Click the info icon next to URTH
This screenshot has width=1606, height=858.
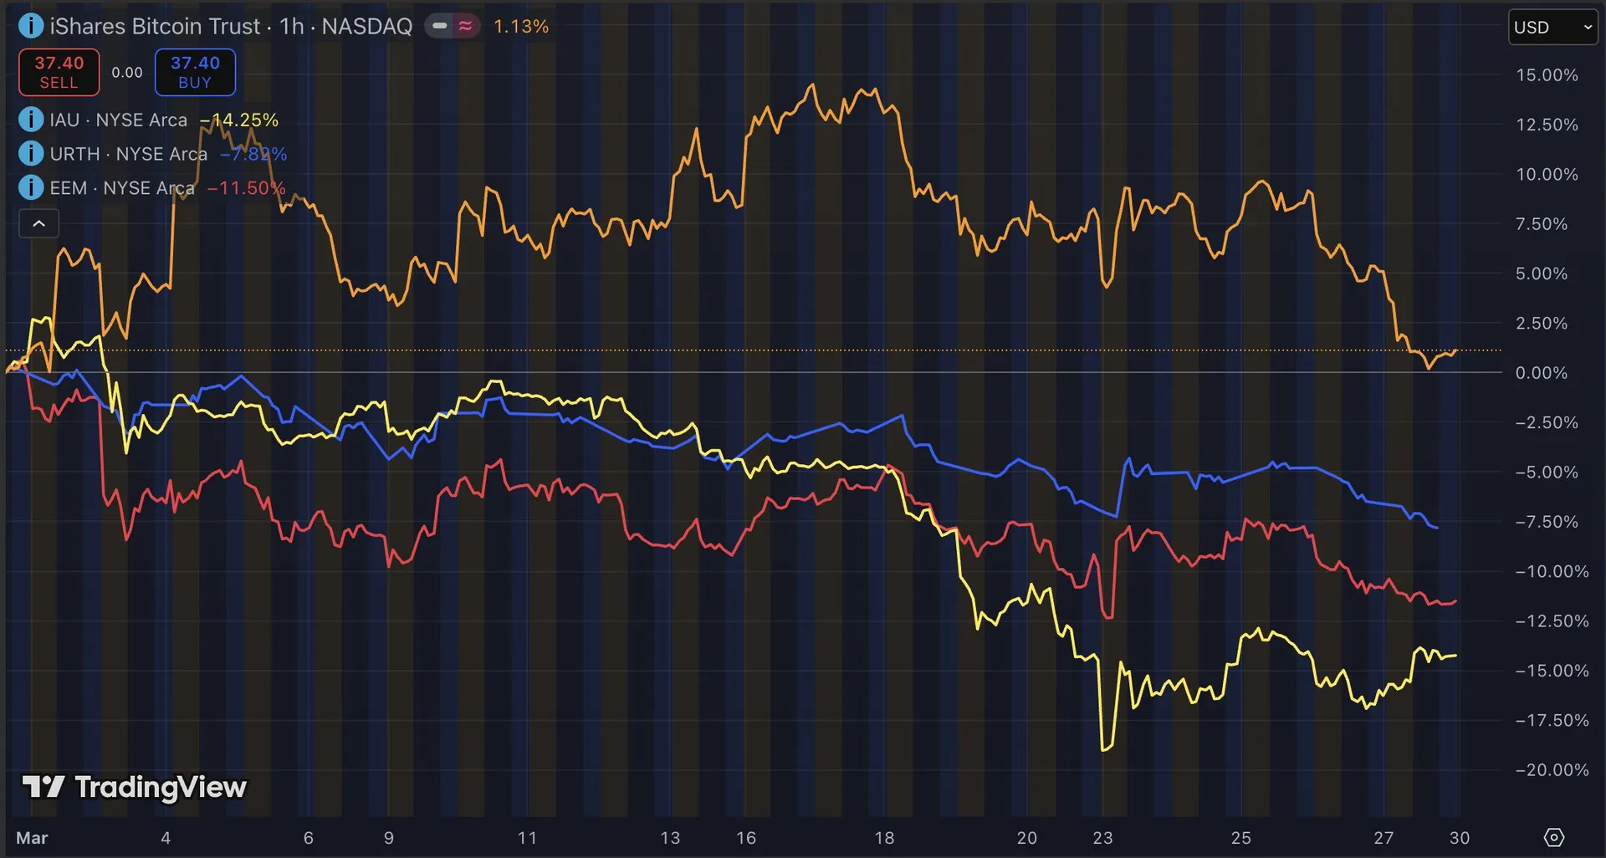click(30, 154)
